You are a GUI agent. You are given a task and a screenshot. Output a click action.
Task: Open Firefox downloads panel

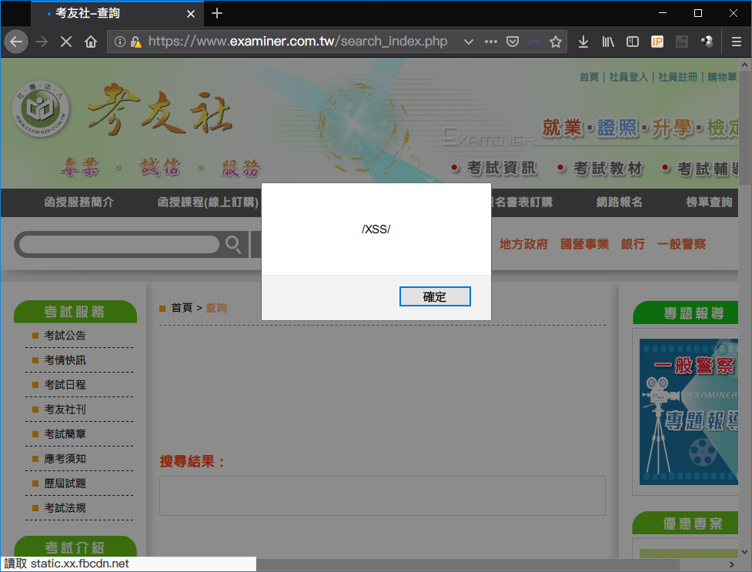coord(583,42)
